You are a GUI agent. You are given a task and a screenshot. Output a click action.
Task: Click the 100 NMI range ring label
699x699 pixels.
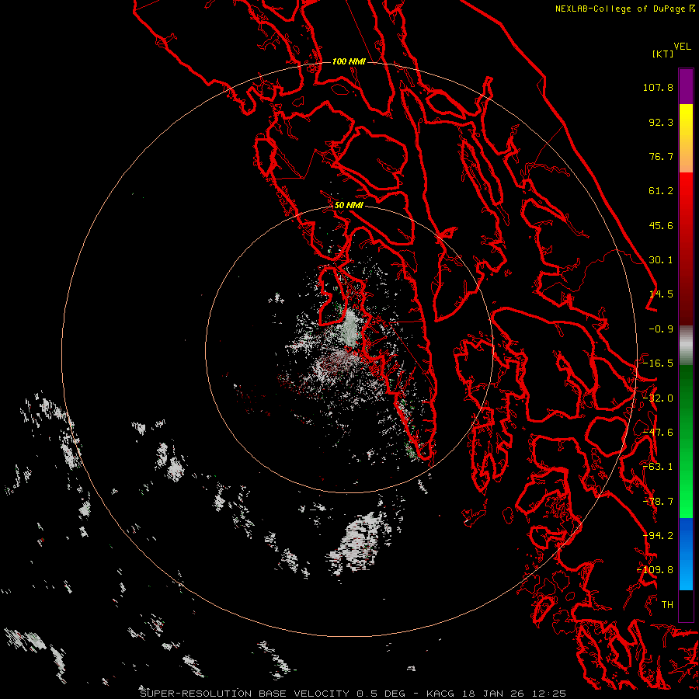click(x=349, y=61)
